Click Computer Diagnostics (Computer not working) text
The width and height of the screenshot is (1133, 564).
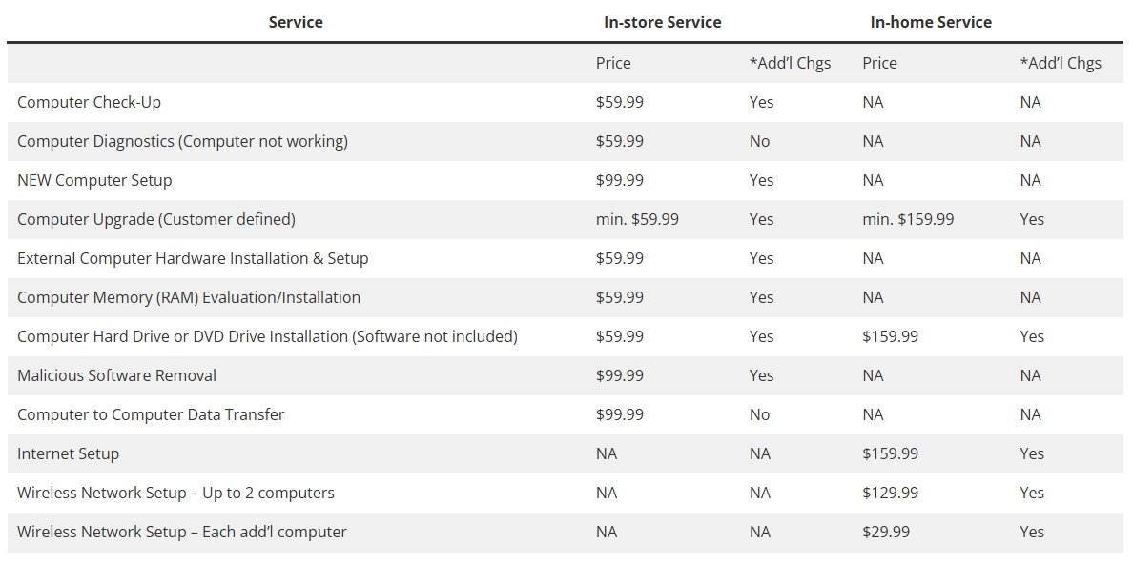(x=182, y=141)
